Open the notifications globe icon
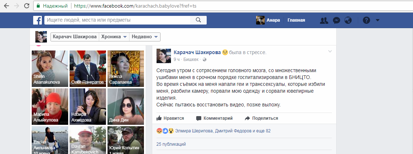413x154 pixels. (348, 20)
